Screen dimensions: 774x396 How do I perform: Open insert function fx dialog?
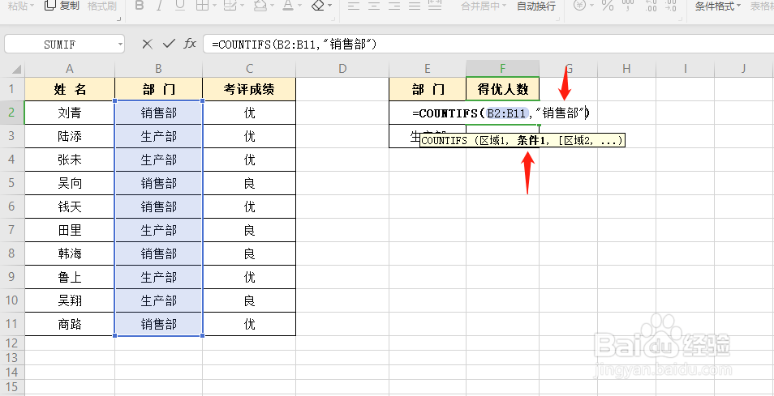pos(190,44)
